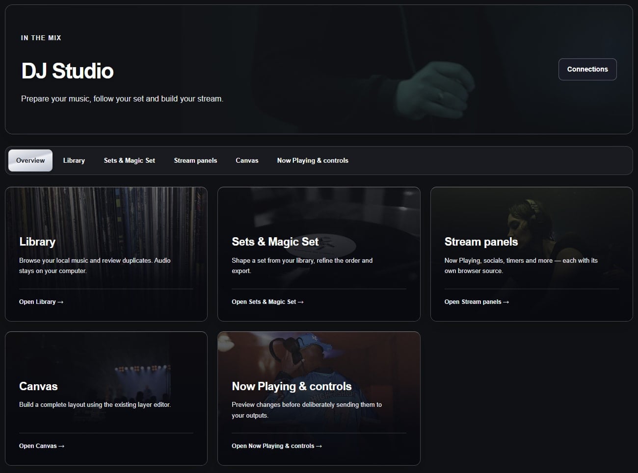Select the Now Playing & controls tab
The height and width of the screenshot is (473, 638).
pyautogui.click(x=313, y=160)
